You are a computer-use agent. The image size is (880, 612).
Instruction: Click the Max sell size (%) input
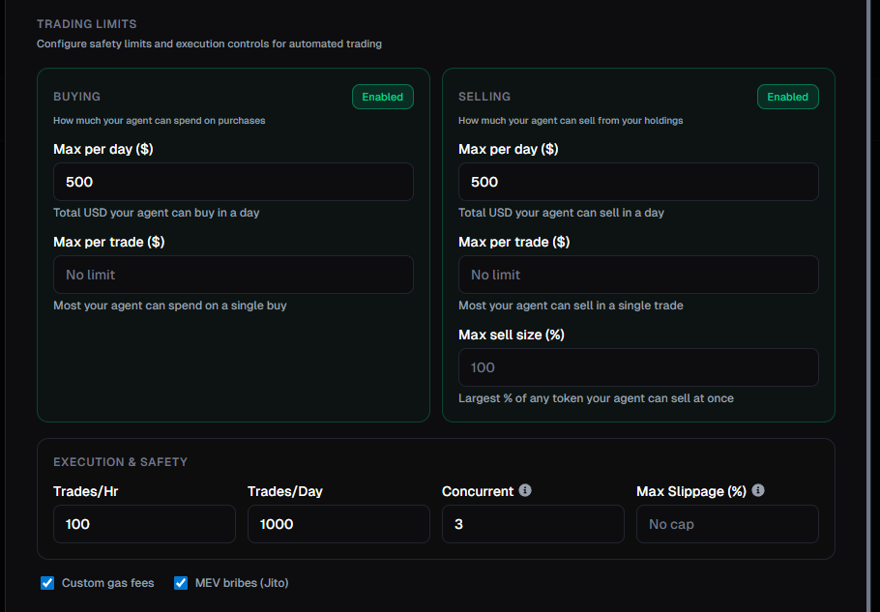(638, 367)
